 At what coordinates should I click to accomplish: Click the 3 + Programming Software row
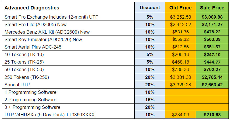point(32,107)
